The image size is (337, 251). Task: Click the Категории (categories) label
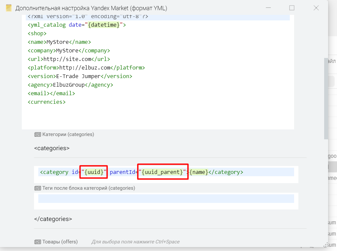68,134
